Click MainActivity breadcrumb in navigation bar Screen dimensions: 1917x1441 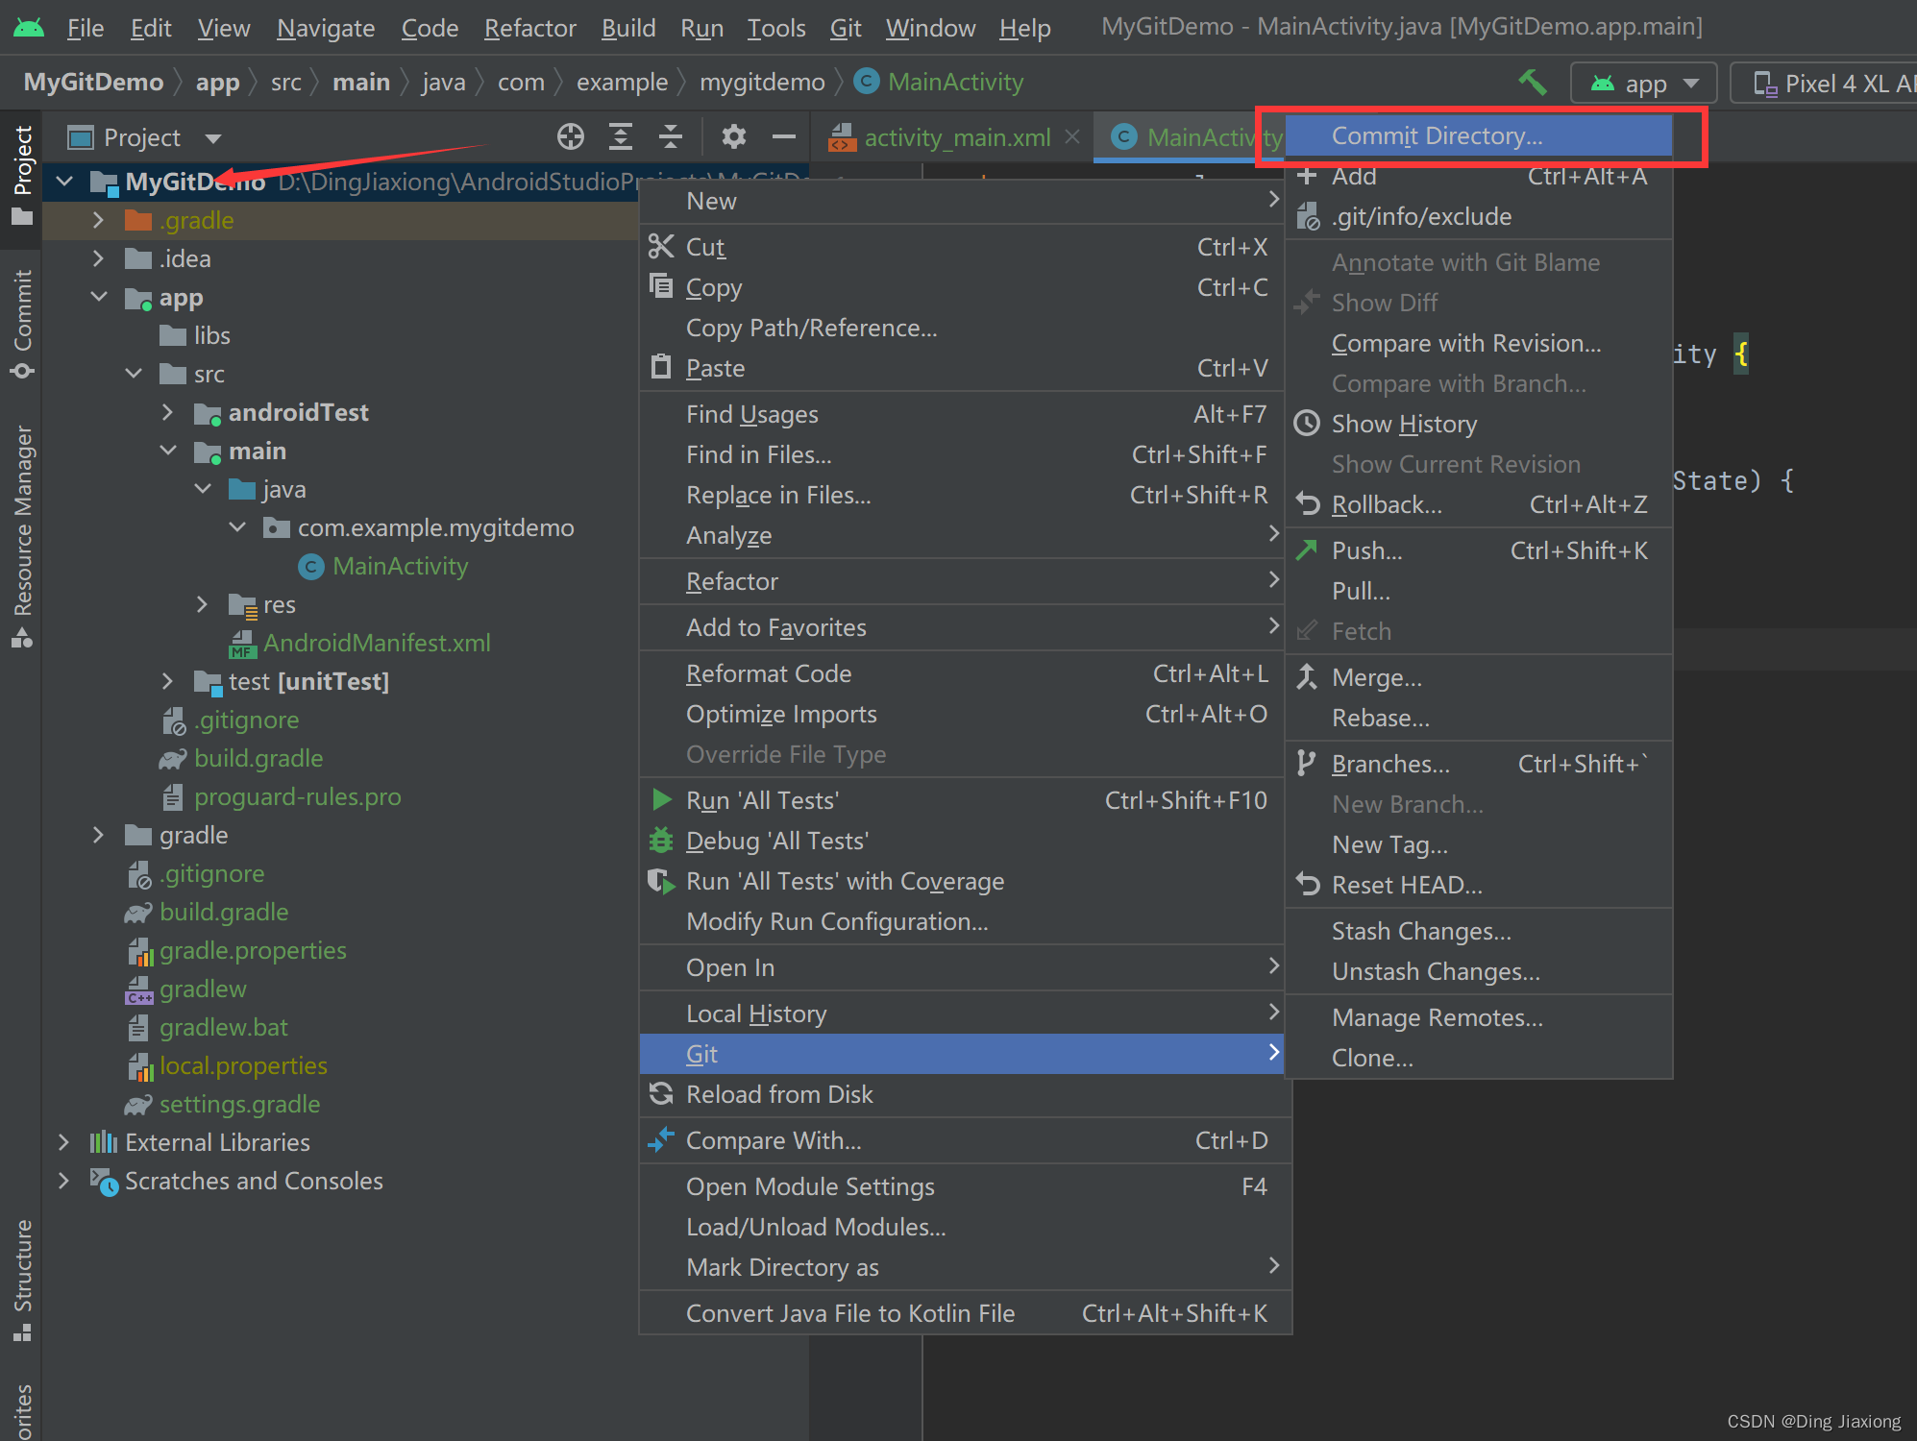click(939, 83)
